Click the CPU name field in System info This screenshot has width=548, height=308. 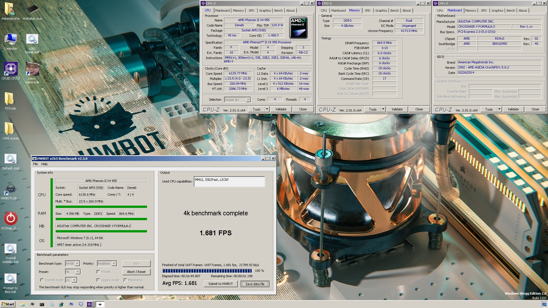click(101, 181)
